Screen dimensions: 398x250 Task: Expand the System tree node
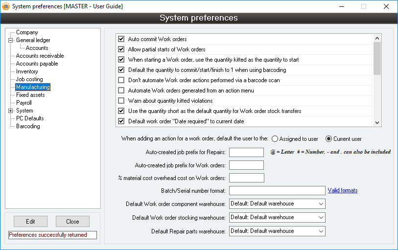tap(11, 111)
